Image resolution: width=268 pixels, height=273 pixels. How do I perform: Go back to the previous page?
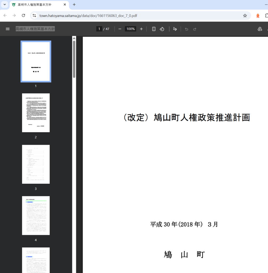point(5,15)
